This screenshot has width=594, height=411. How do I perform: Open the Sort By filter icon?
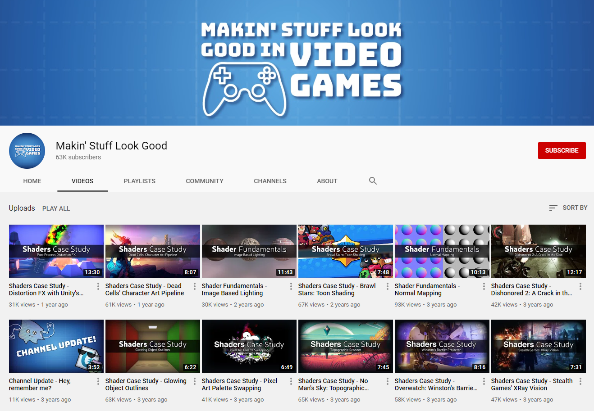553,208
